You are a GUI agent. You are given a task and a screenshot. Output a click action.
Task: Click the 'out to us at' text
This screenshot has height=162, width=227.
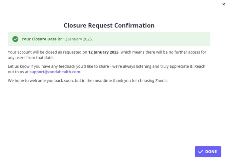[18, 72]
